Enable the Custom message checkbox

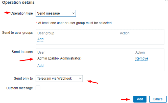point(38,88)
